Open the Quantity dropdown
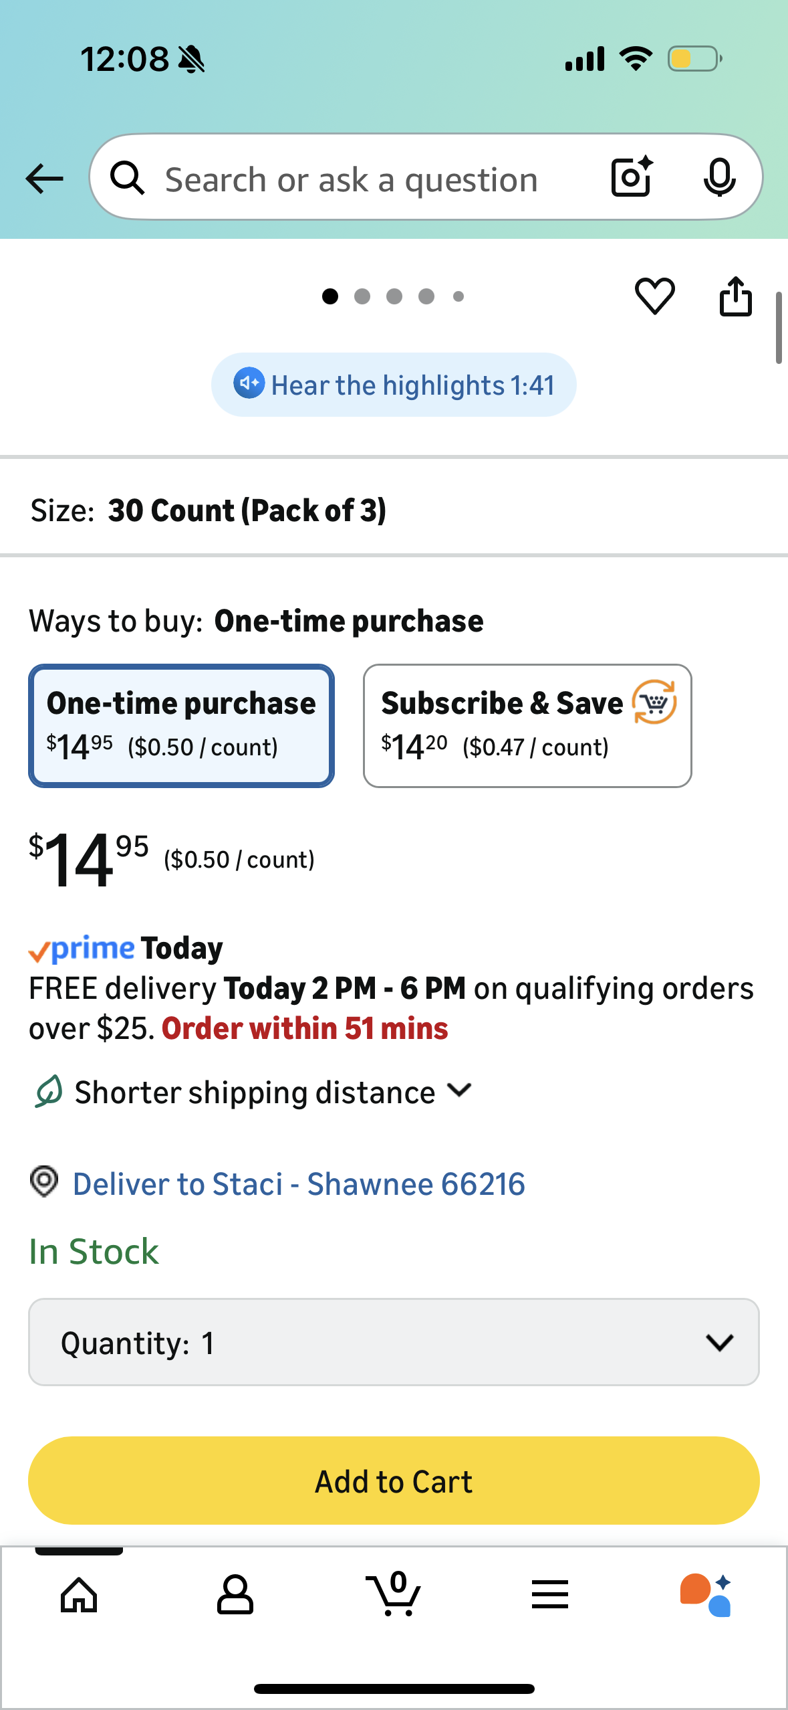This screenshot has width=788, height=1710. click(x=394, y=1342)
